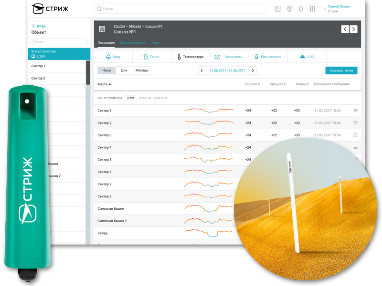Click the 2 294 device count badge
382x286 pixels.
click(x=131, y=98)
